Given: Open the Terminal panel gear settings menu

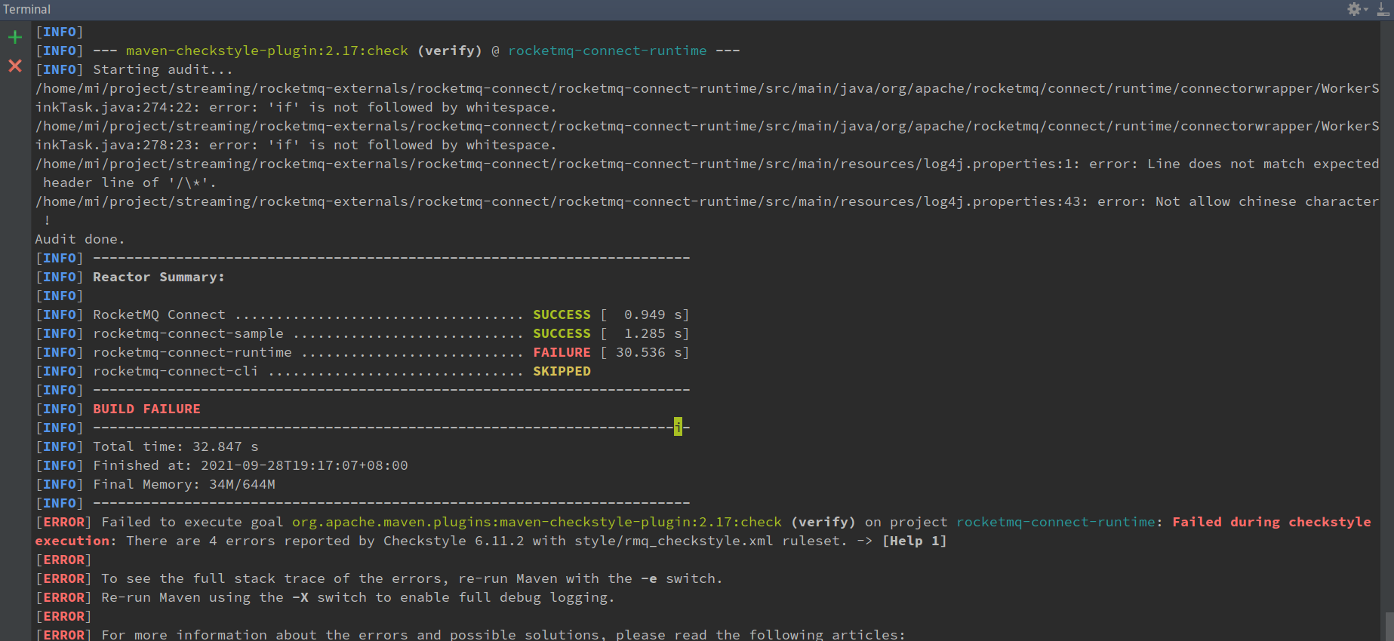Looking at the screenshot, I should pos(1356,9).
